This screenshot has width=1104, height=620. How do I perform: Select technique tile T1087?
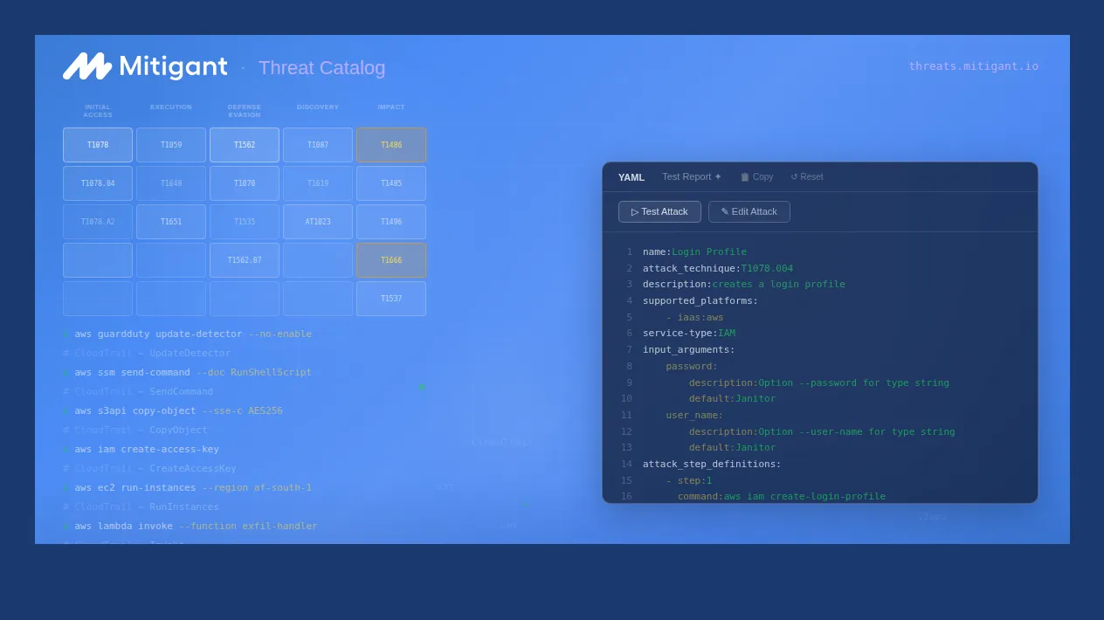pos(318,145)
